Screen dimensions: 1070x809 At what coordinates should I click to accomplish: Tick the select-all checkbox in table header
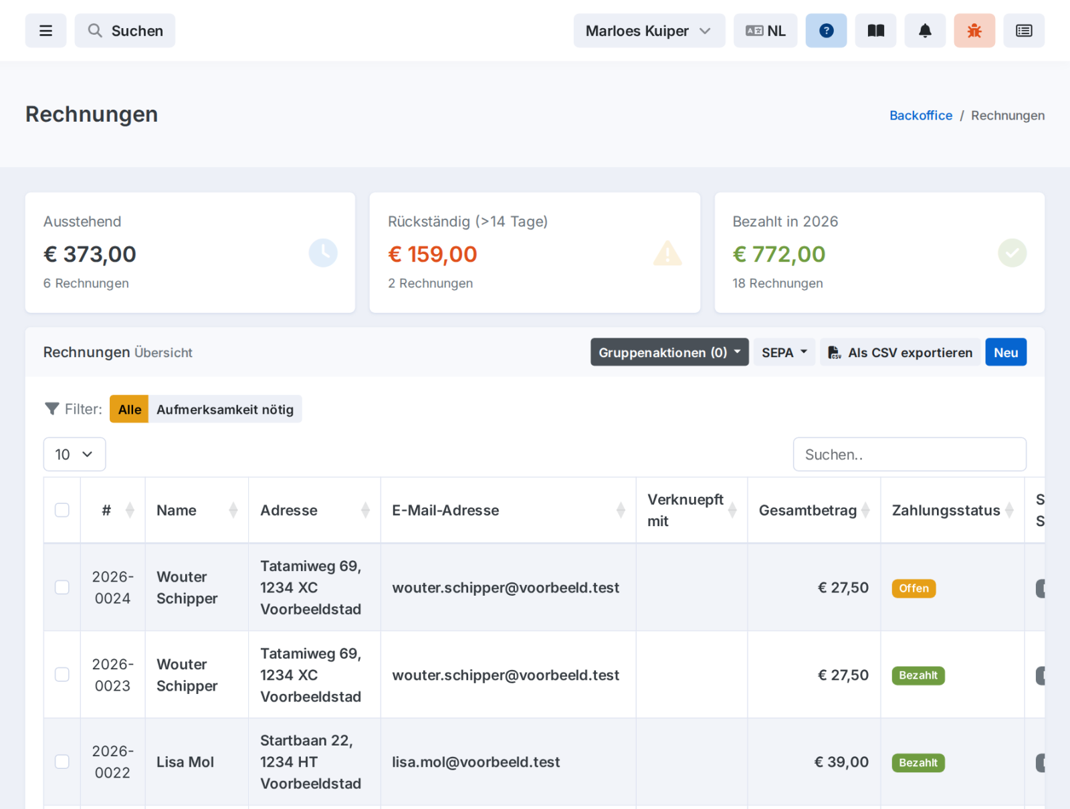[x=62, y=510]
